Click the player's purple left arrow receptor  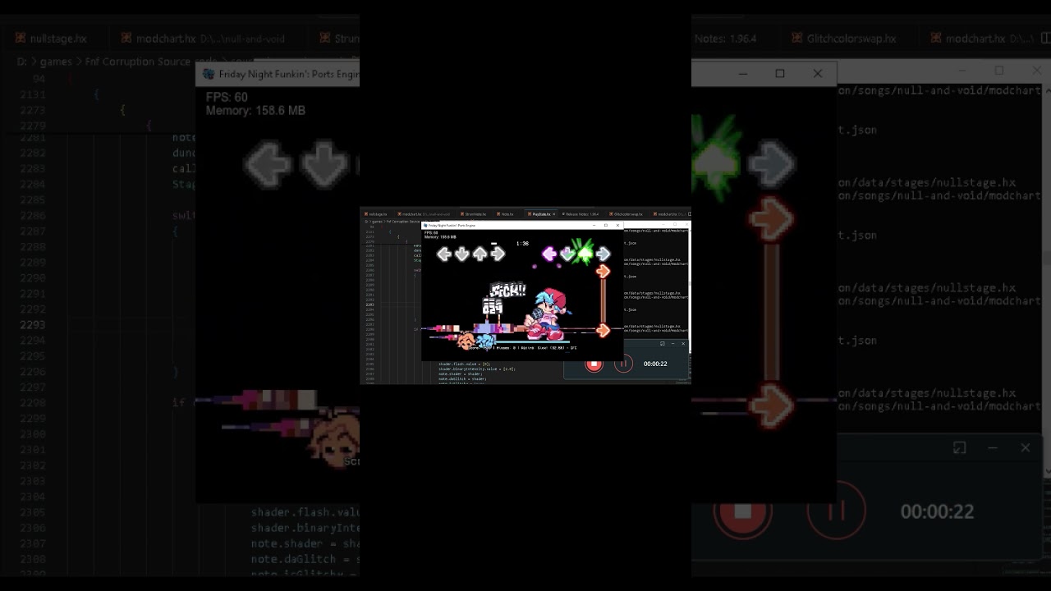(x=549, y=254)
